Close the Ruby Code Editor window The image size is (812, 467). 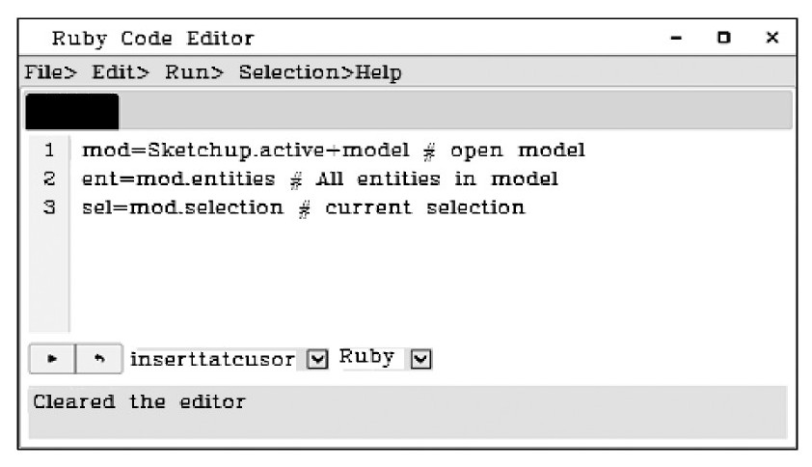coord(772,38)
